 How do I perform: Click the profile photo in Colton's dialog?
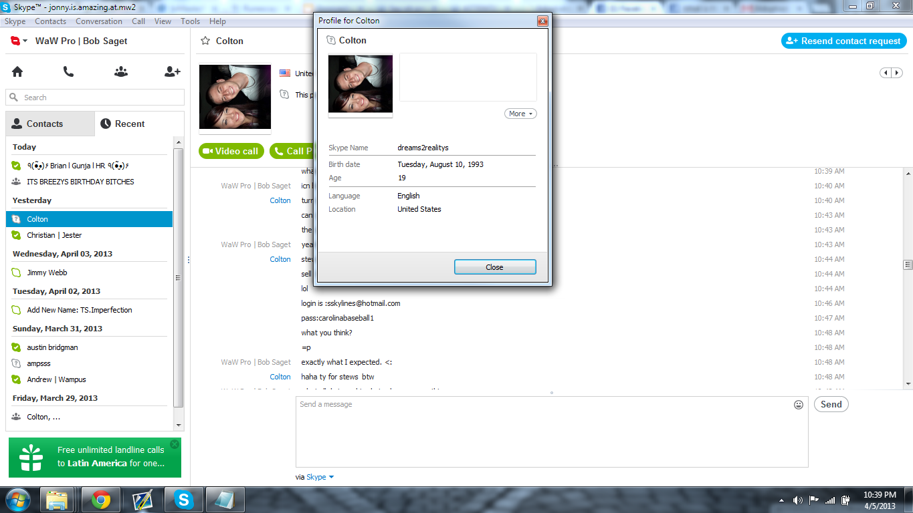pos(361,83)
